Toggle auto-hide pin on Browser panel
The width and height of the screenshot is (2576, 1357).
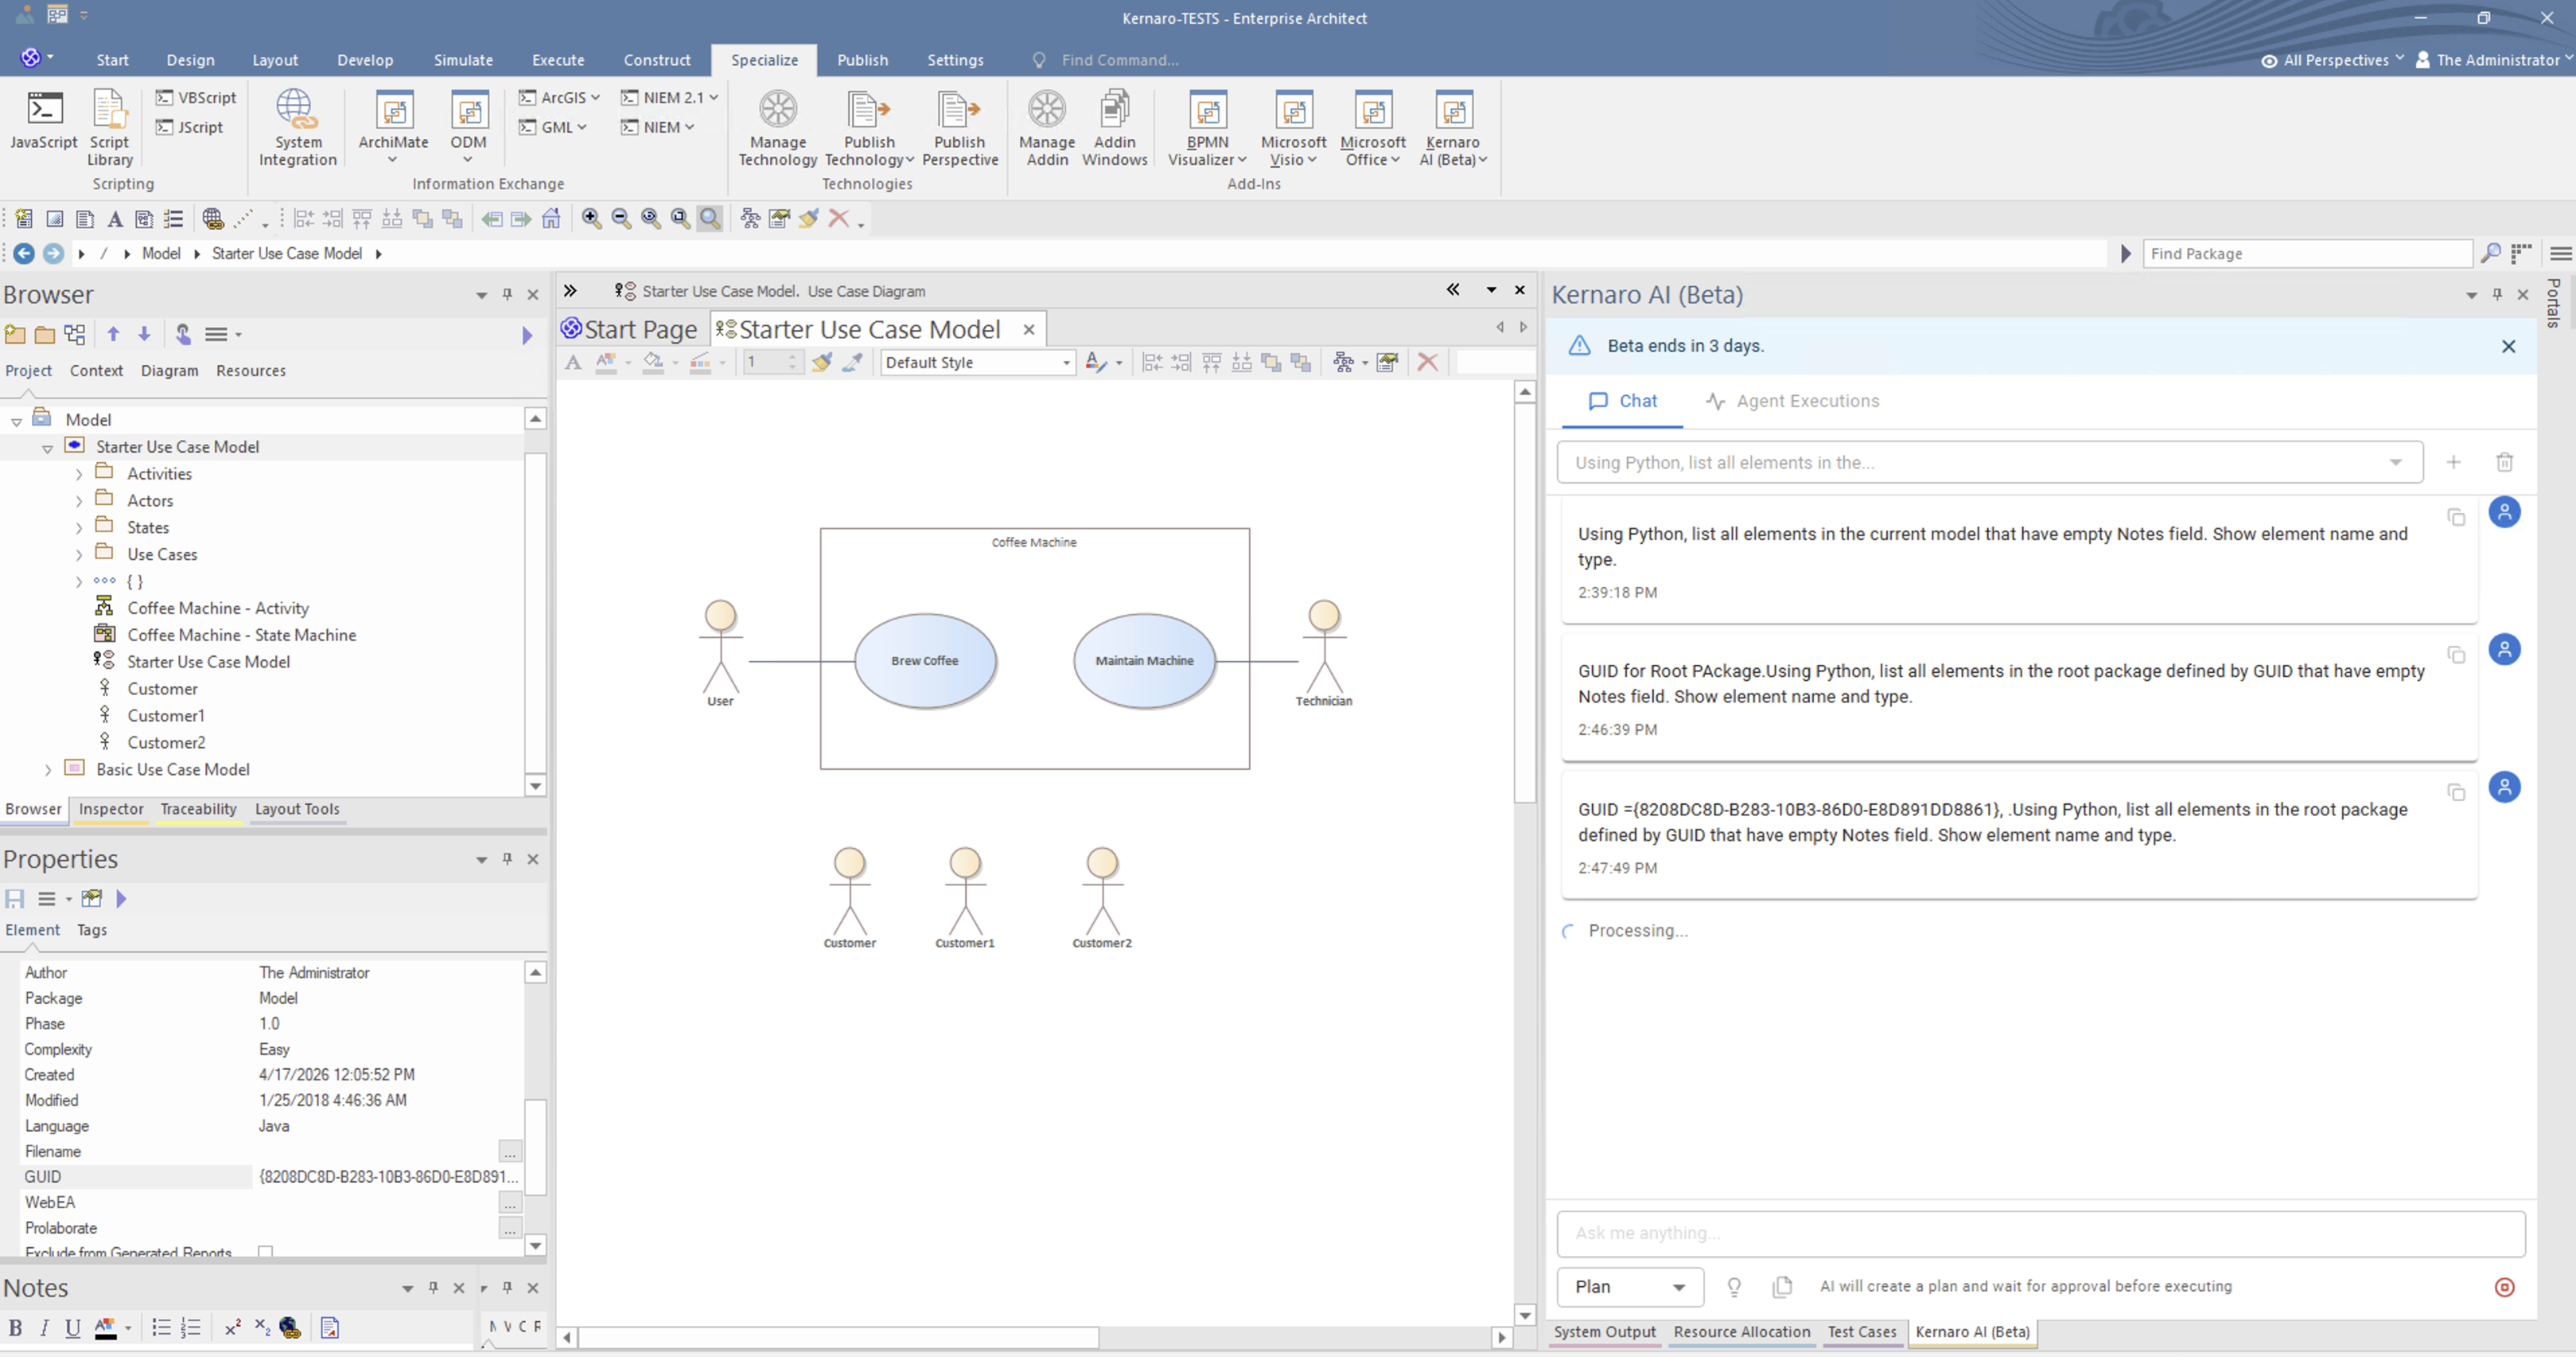[507, 295]
